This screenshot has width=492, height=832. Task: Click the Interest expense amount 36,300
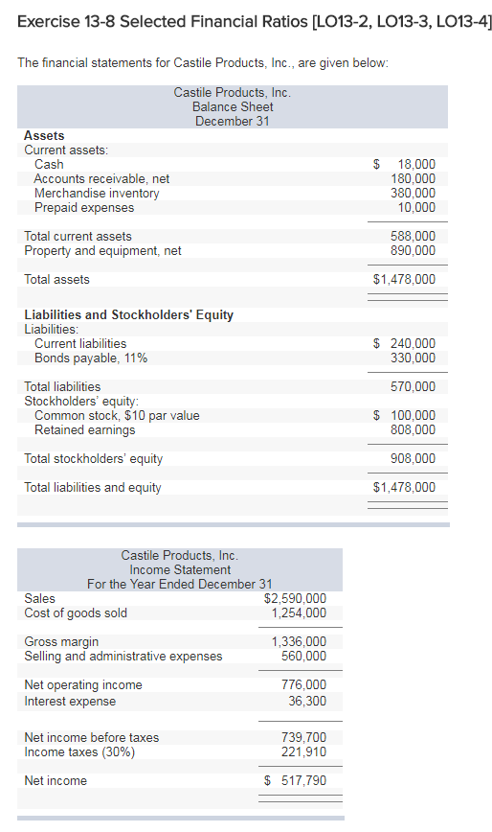(307, 702)
